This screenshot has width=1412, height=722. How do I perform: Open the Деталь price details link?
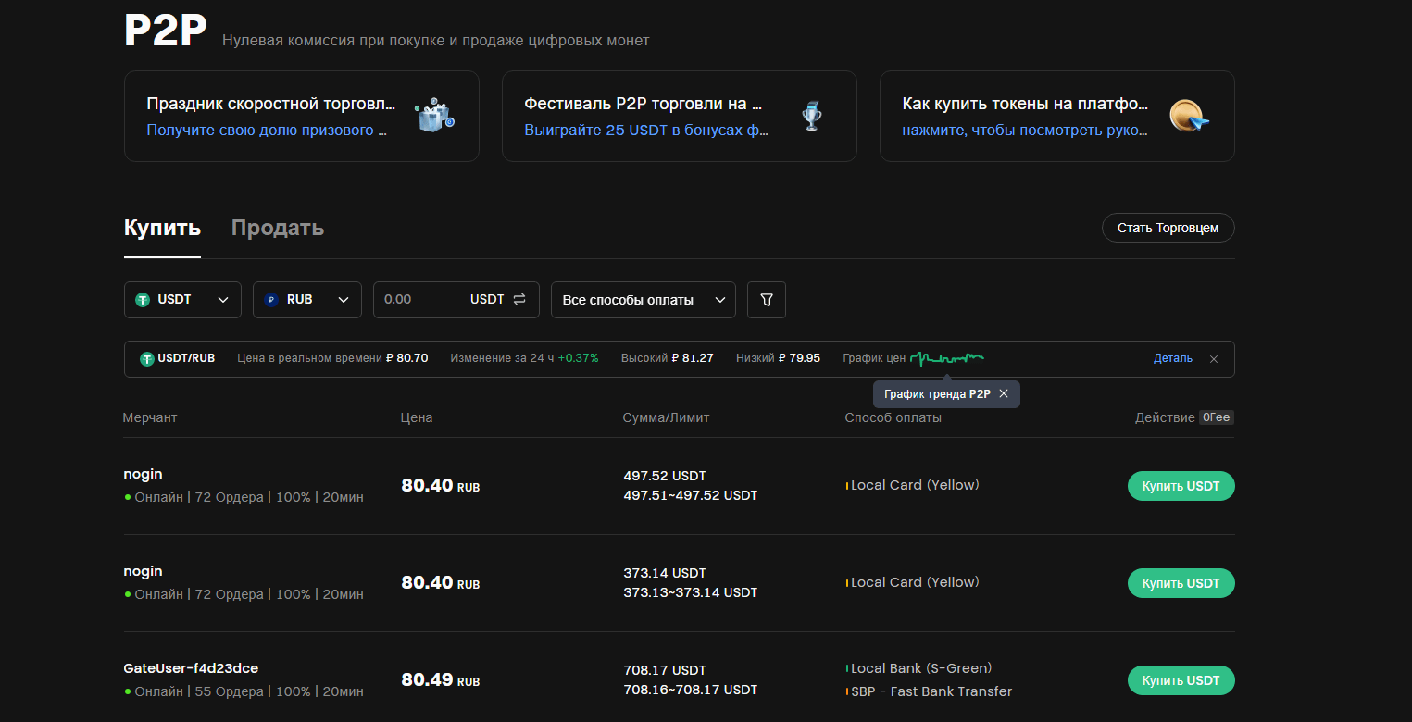(x=1172, y=358)
